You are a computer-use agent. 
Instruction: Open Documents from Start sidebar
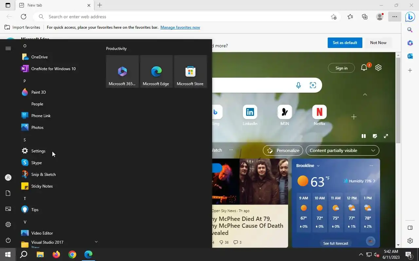[x=8, y=193]
